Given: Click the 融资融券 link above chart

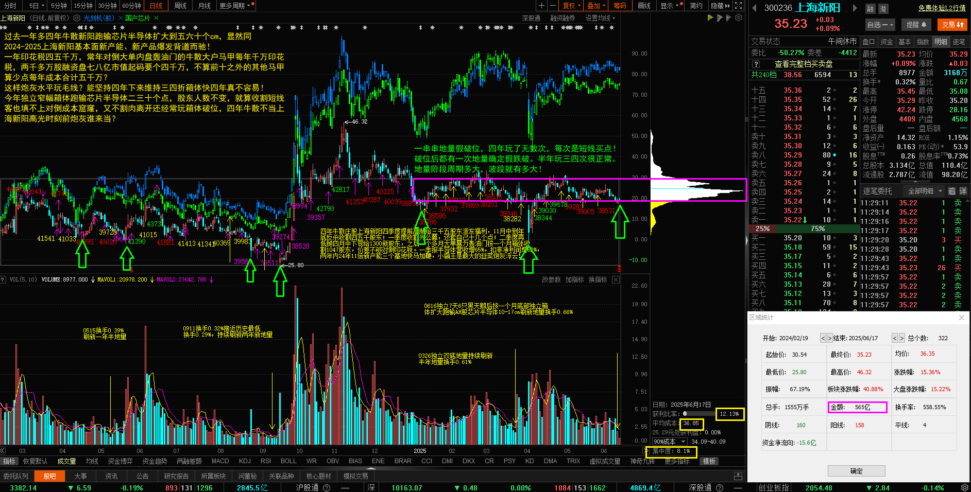Looking at the screenshot, I should click(563, 18).
